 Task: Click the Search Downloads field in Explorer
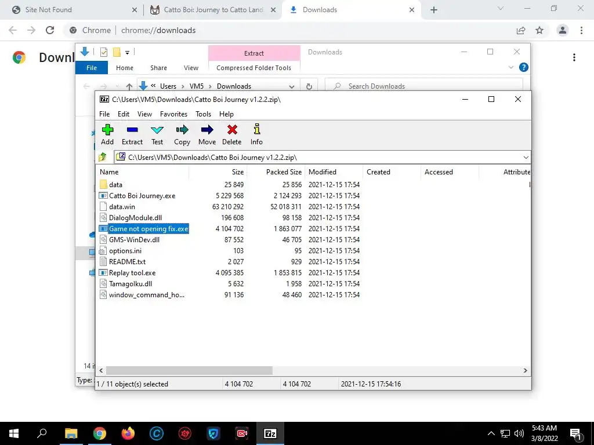(x=424, y=86)
